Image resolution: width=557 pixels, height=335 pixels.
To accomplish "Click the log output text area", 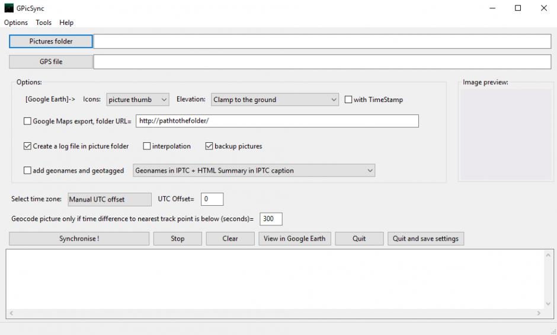I will pyautogui.click(x=274, y=279).
